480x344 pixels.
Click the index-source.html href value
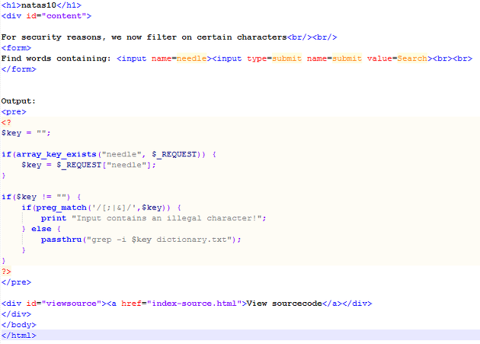tap(194, 304)
